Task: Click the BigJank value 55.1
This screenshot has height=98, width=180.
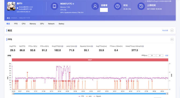Action: point(86,50)
